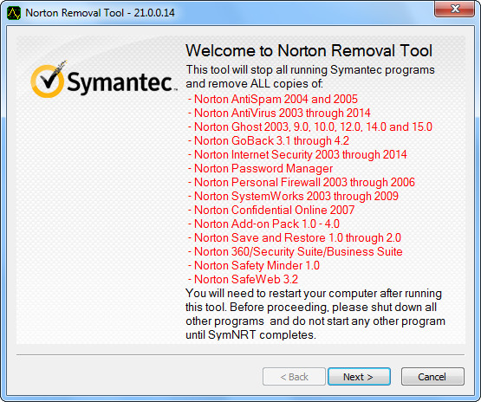Viewport: 481px width, 402px height.
Task: Click 'Norton Save and Restore 1.0 through 2.0' line
Action: 295,237
